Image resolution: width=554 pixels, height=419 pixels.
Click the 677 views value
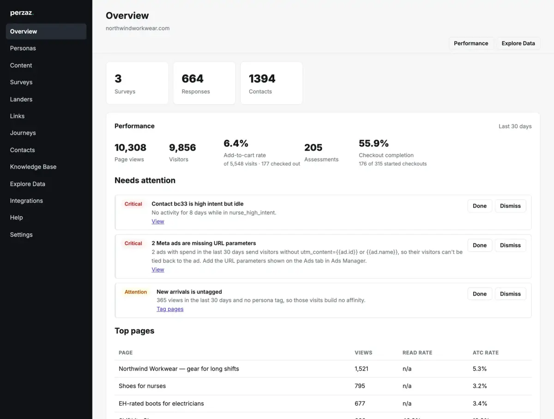(x=360, y=403)
